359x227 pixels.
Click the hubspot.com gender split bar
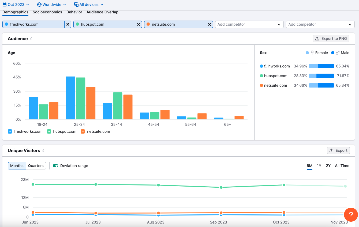tap(321, 76)
